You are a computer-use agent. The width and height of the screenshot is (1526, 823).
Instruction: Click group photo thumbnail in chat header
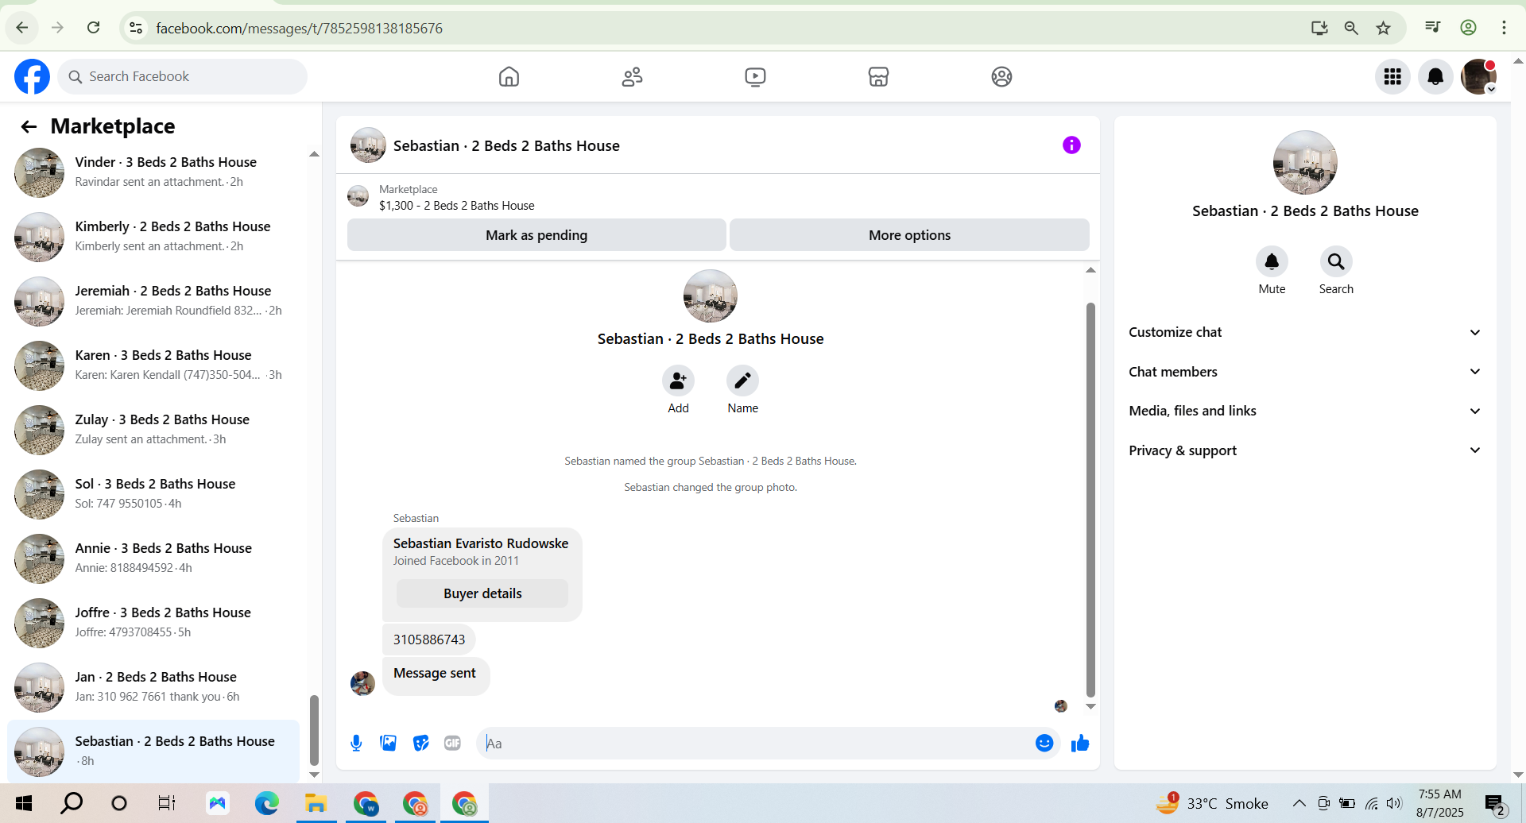point(368,145)
